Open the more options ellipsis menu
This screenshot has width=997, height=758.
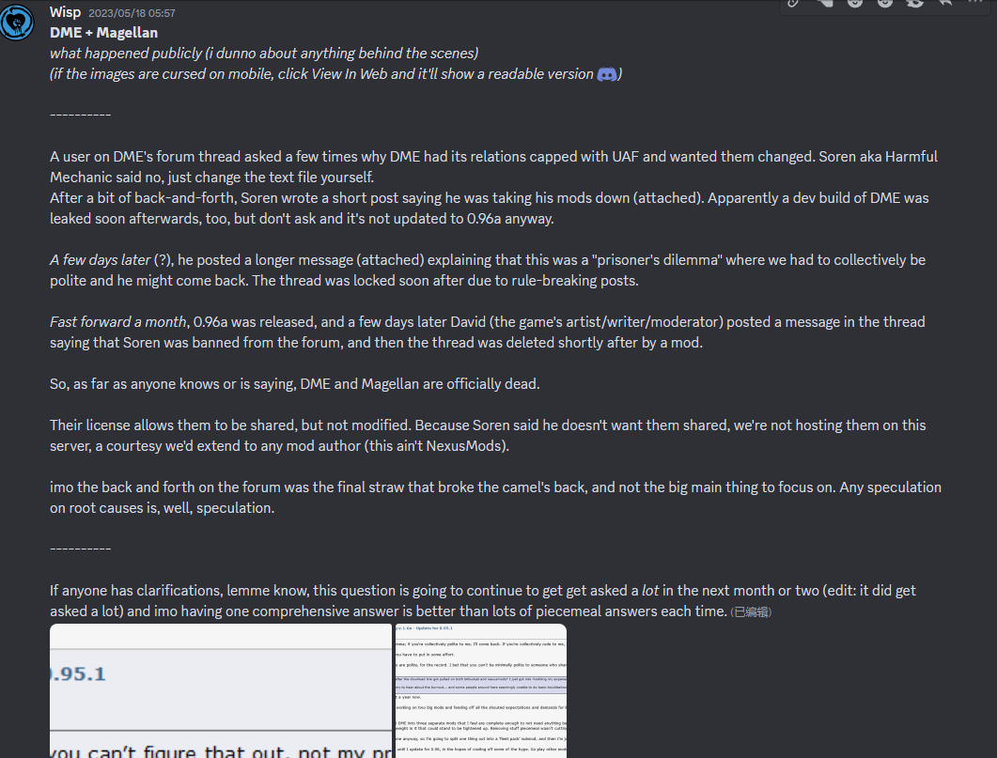coord(975,2)
